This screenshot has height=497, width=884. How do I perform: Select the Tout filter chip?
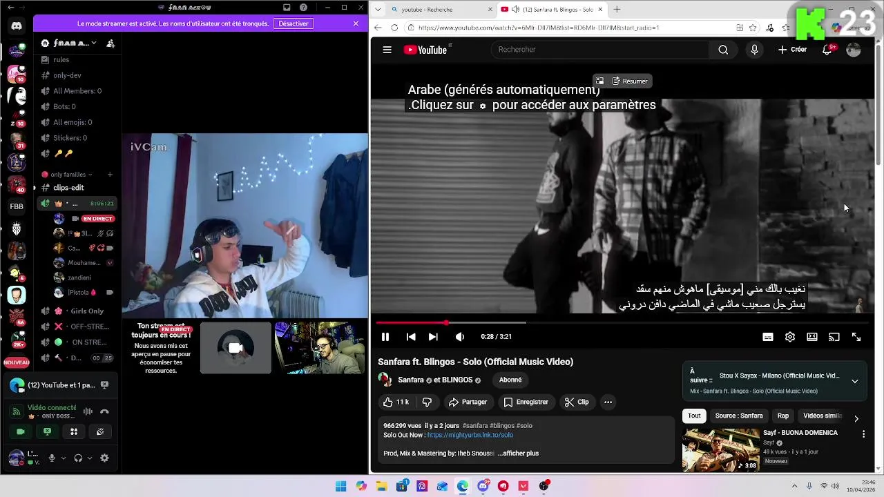click(x=694, y=416)
